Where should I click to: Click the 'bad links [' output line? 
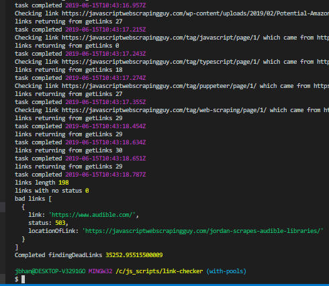coord(33,199)
